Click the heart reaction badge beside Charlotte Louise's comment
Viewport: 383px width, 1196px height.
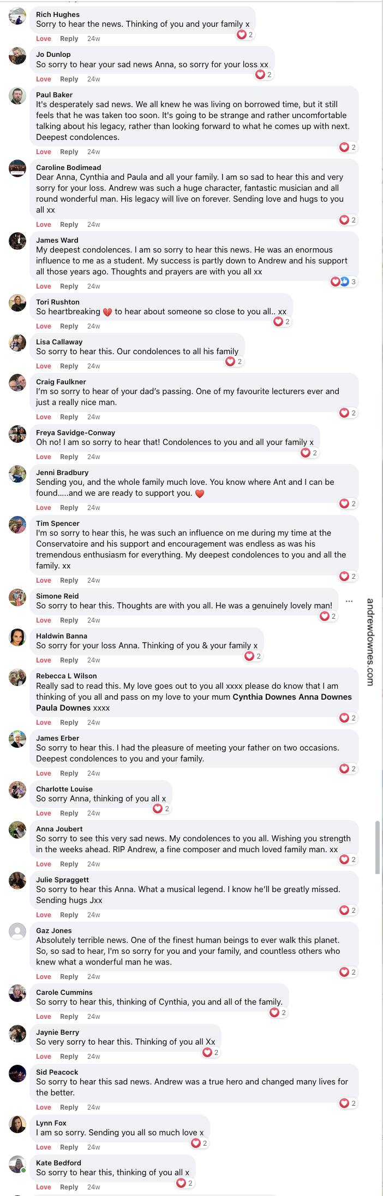point(158,808)
